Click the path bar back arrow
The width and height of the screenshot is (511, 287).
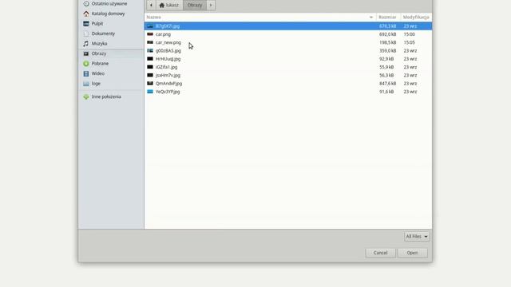point(151,5)
